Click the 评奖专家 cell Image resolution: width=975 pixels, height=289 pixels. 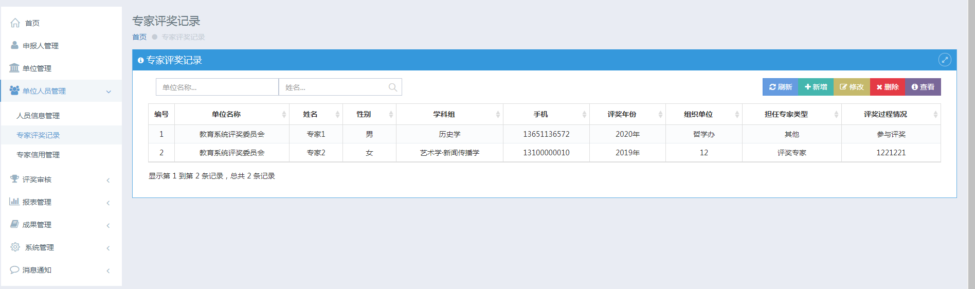coord(792,153)
